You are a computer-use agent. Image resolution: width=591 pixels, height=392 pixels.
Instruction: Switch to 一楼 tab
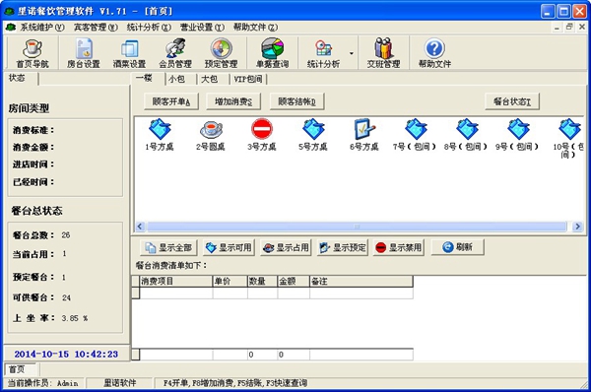pyautogui.click(x=148, y=79)
